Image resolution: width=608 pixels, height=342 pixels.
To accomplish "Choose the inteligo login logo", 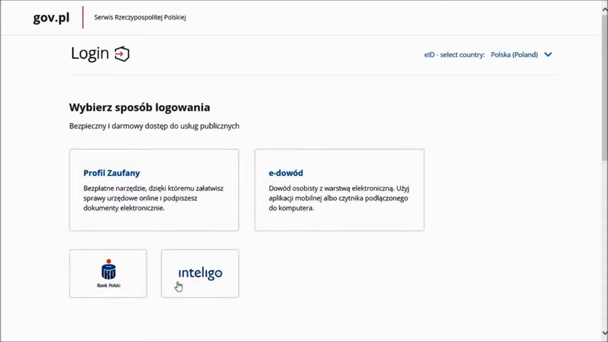I will tap(200, 273).
